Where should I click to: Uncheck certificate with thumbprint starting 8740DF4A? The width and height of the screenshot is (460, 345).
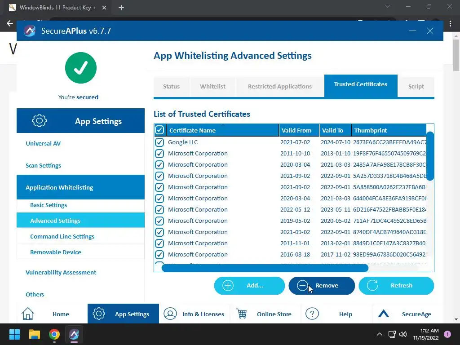coord(159,232)
